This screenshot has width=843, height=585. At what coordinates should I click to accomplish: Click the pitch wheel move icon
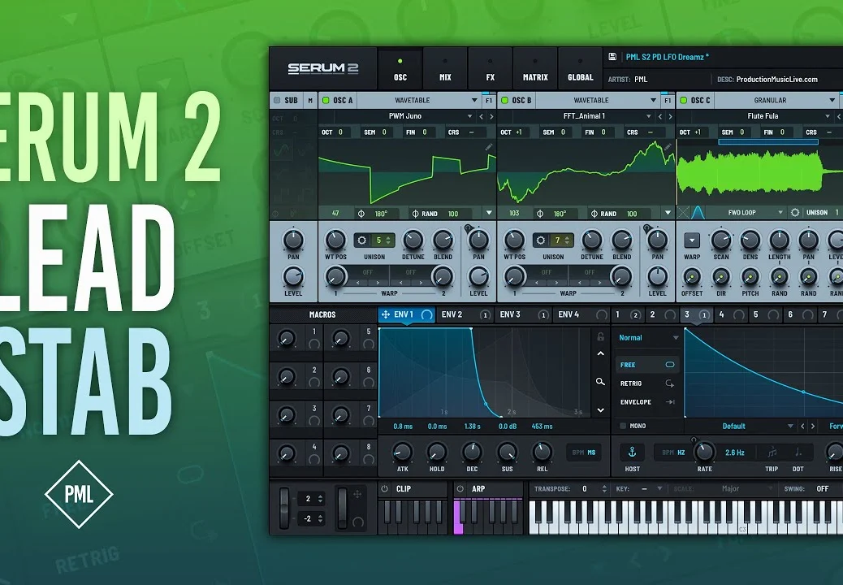tap(357, 495)
